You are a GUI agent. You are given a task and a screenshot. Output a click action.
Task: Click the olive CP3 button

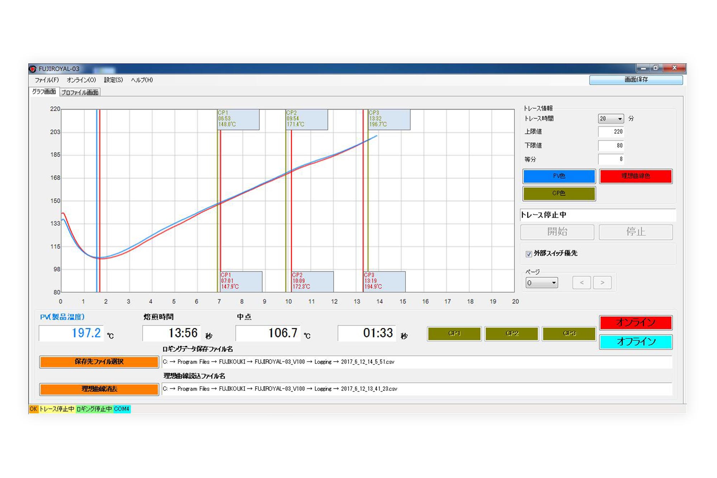[x=569, y=334]
